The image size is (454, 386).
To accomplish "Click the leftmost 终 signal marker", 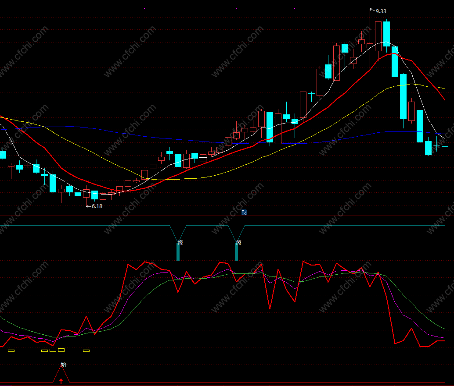I will coord(180,242).
